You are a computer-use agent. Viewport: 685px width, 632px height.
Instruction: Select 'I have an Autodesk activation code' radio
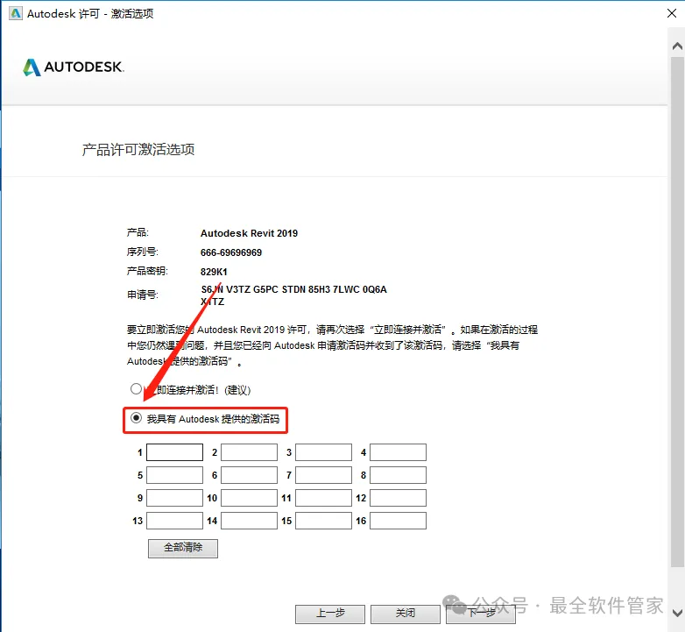pos(136,418)
